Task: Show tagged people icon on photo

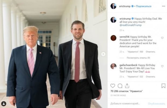Action: coord(4,104)
